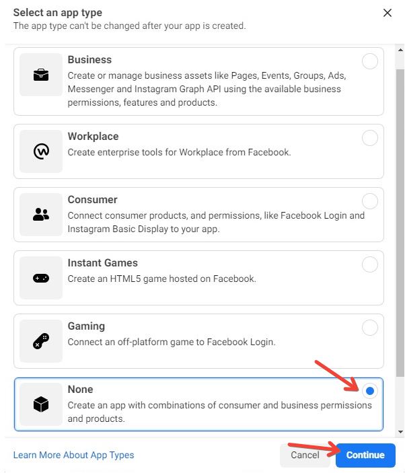Click the Gaming gamepad icon

point(41,341)
